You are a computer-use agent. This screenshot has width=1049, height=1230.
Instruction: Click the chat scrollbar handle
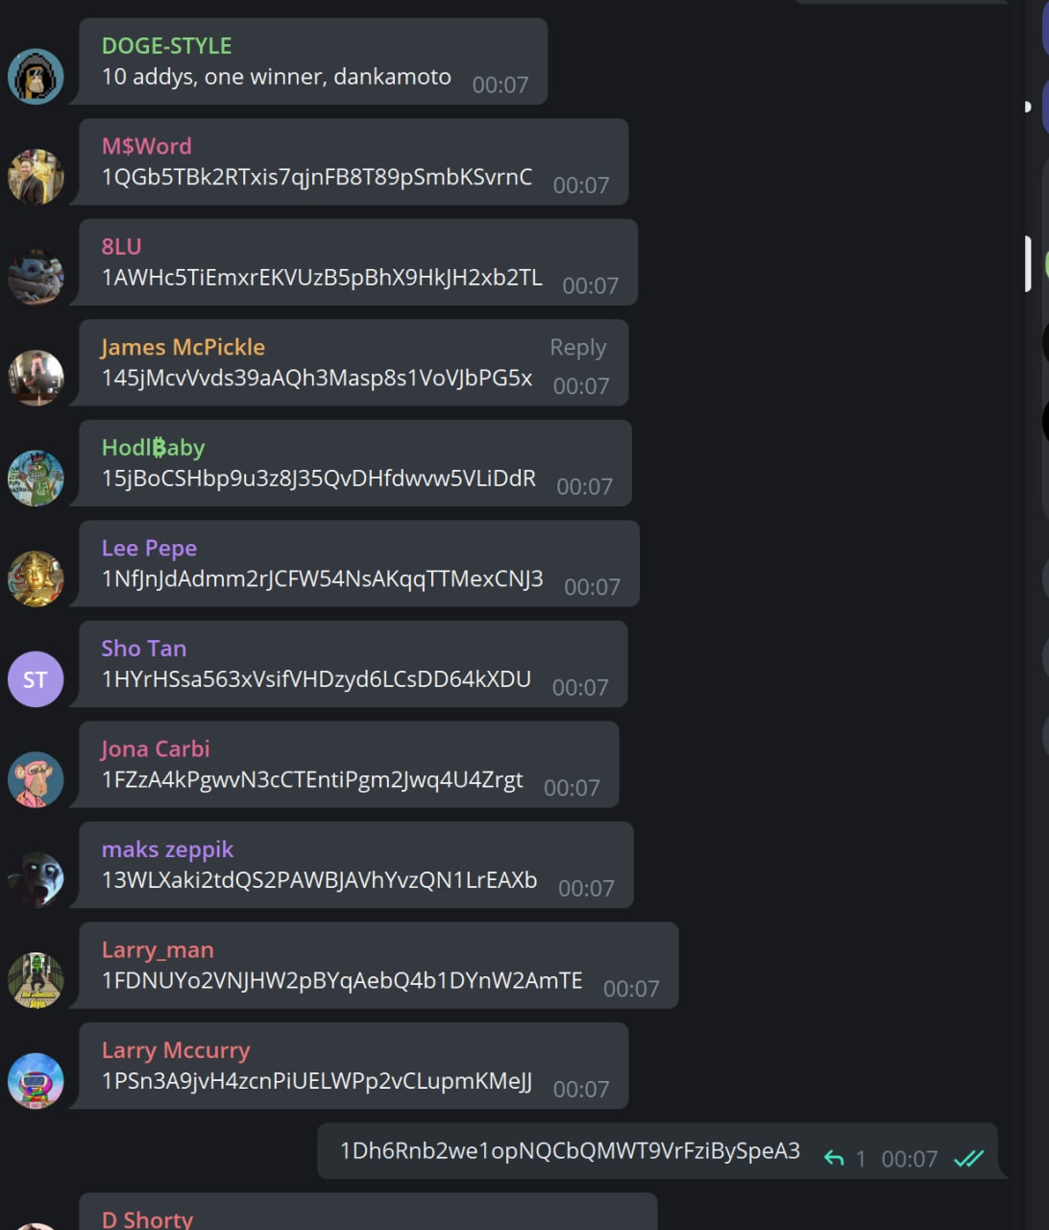[x=1028, y=262]
